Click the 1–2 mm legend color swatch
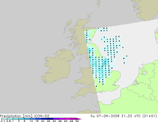Image resolution: width=158 pixels, height=122 pixels. [16, 119]
